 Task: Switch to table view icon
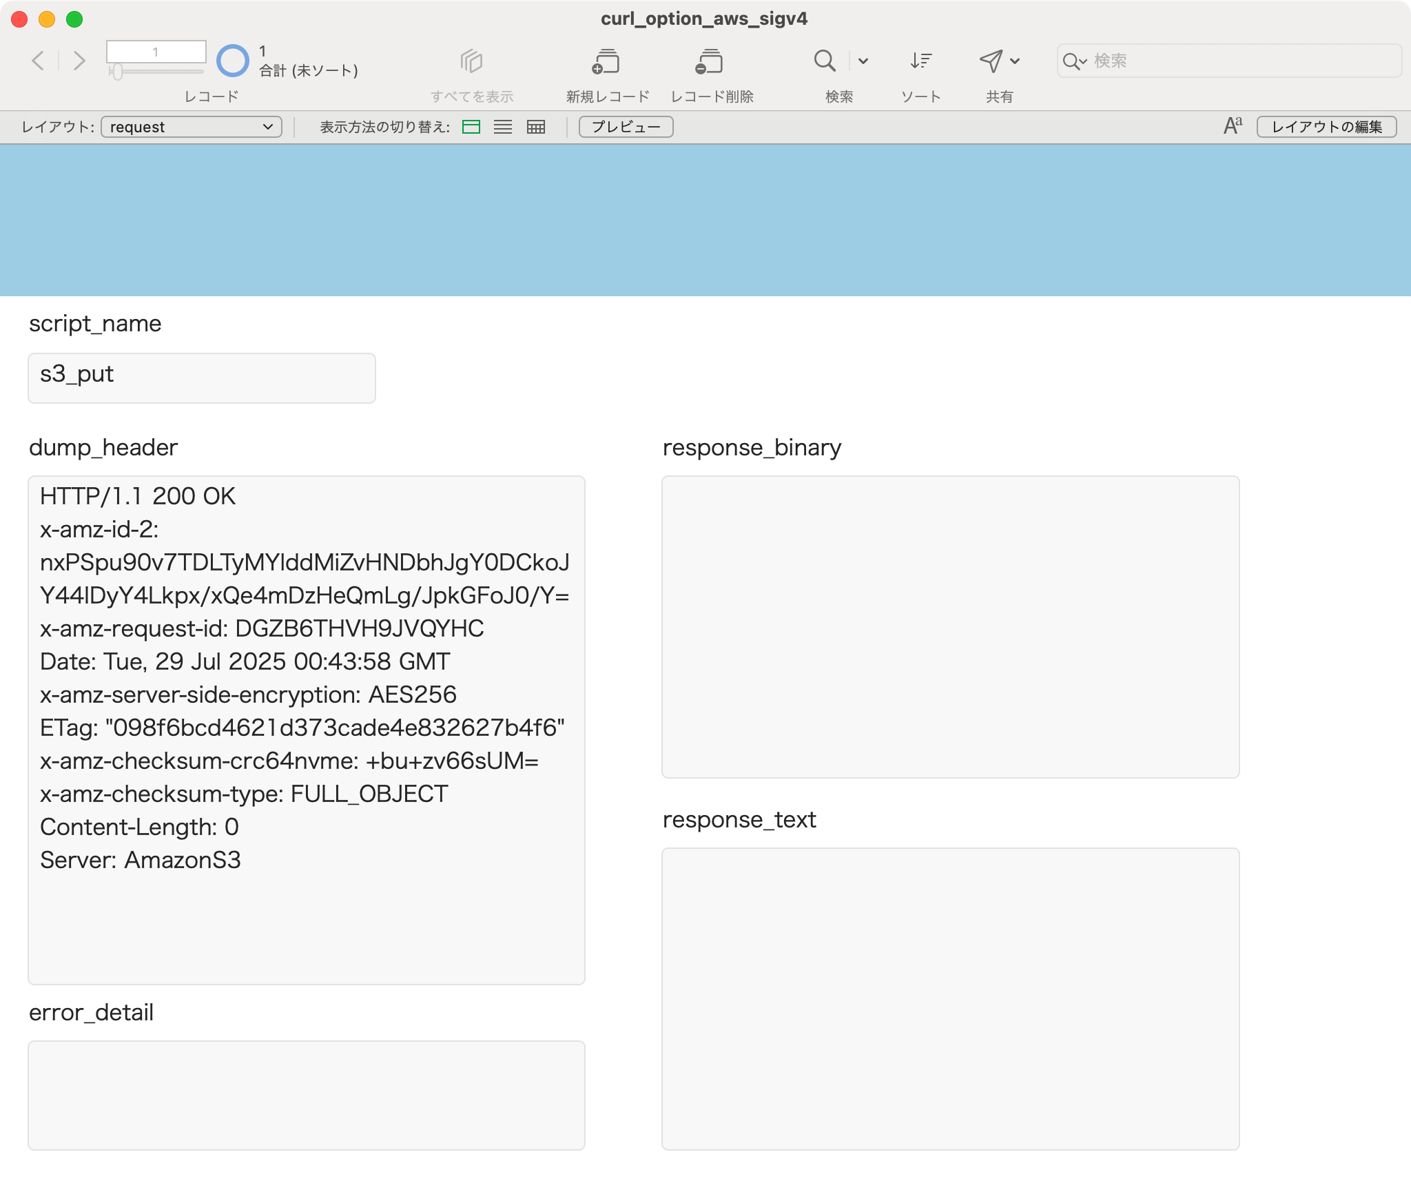[535, 127]
